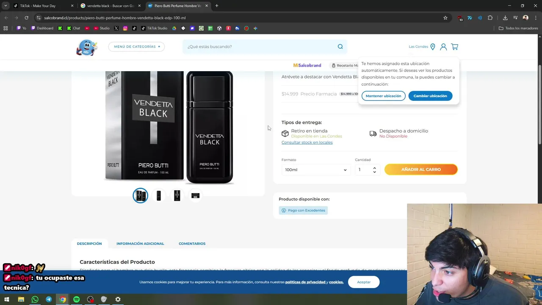Viewport: 542px width, 305px height.
Task: Click the Las Condes location pin icon
Action: [x=433, y=47]
